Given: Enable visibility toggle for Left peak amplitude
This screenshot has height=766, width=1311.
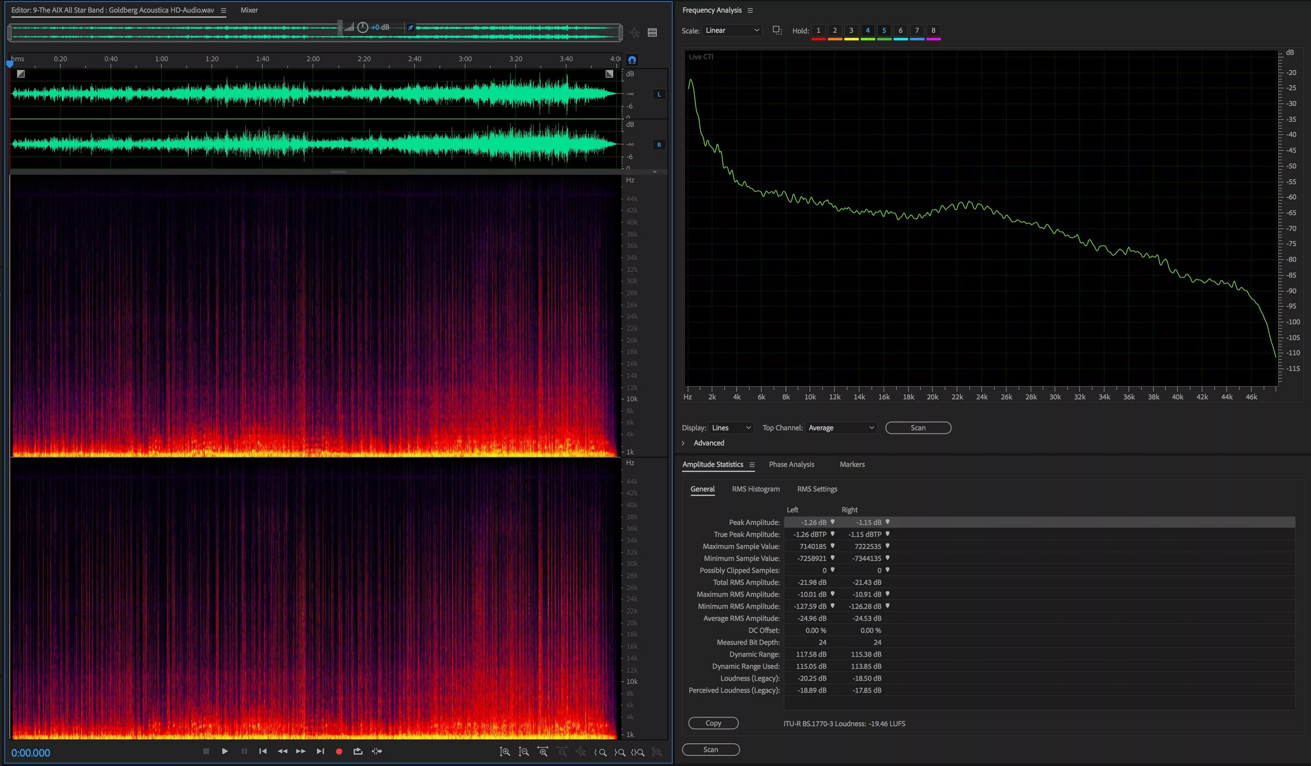Looking at the screenshot, I should pos(832,521).
